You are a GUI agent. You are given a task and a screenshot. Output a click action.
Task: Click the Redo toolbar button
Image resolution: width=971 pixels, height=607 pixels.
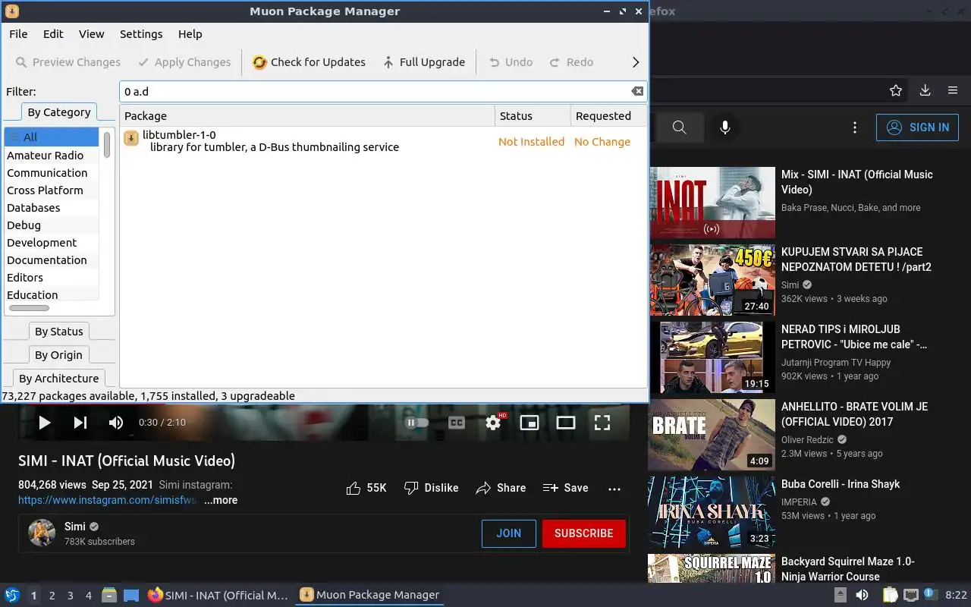(x=571, y=62)
